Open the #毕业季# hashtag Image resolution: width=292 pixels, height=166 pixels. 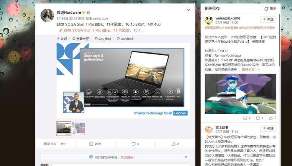(x=231, y=28)
